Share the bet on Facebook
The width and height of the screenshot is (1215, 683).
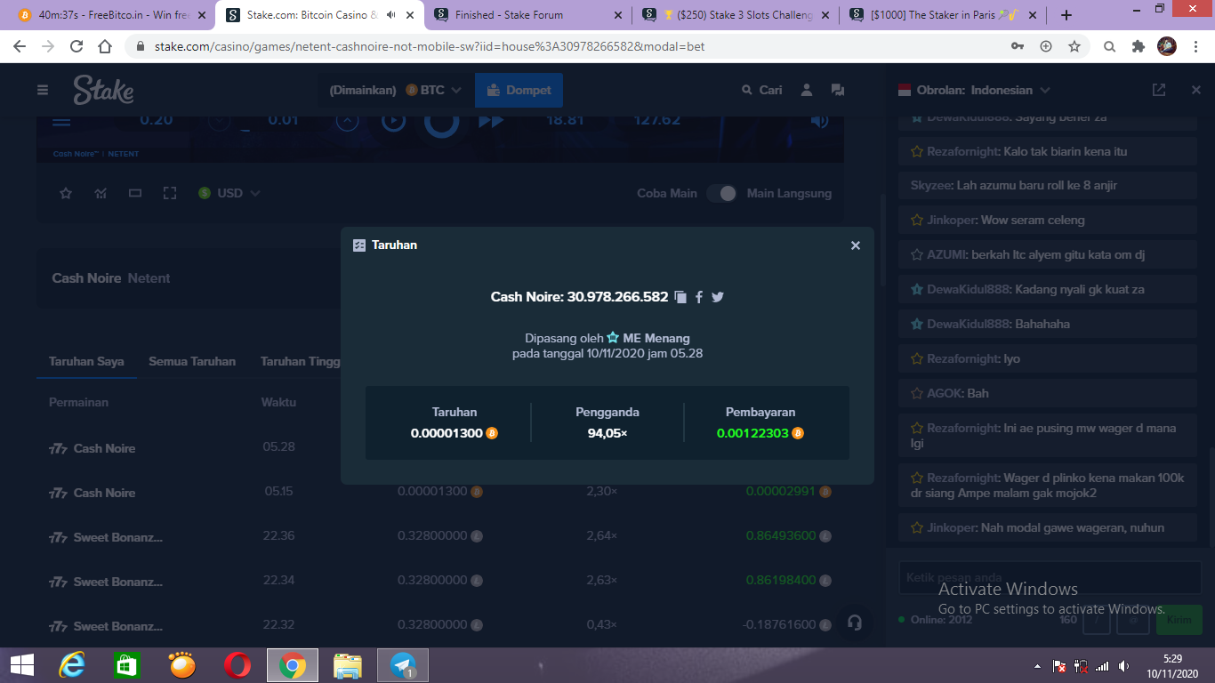click(x=699, y=297)
